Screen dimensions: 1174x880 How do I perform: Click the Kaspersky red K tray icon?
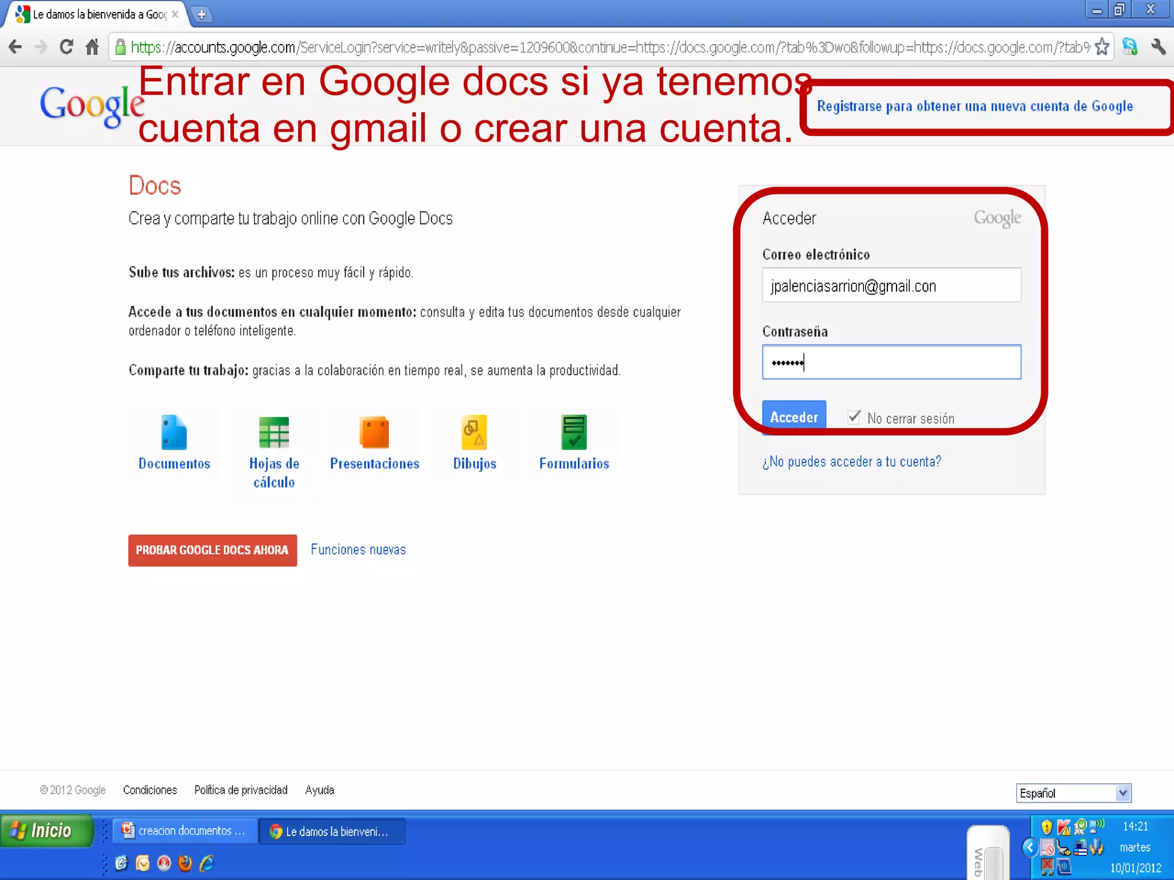1064,827
